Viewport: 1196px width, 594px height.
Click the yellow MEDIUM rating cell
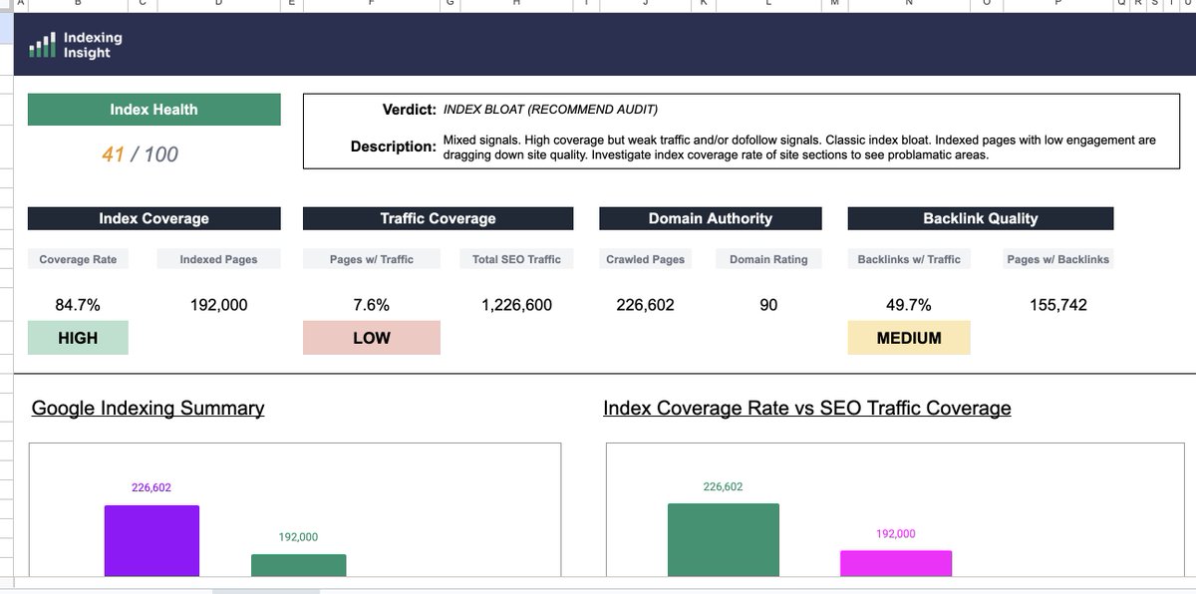[x=909, y=338]
